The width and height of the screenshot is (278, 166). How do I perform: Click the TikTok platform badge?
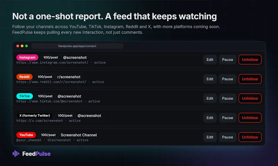(x=25, y=96)
